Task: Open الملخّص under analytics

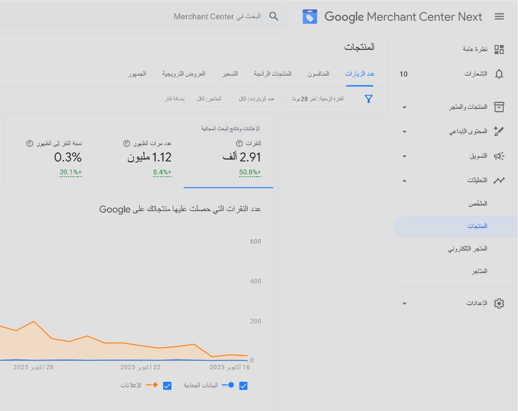Action: [478, 203]
